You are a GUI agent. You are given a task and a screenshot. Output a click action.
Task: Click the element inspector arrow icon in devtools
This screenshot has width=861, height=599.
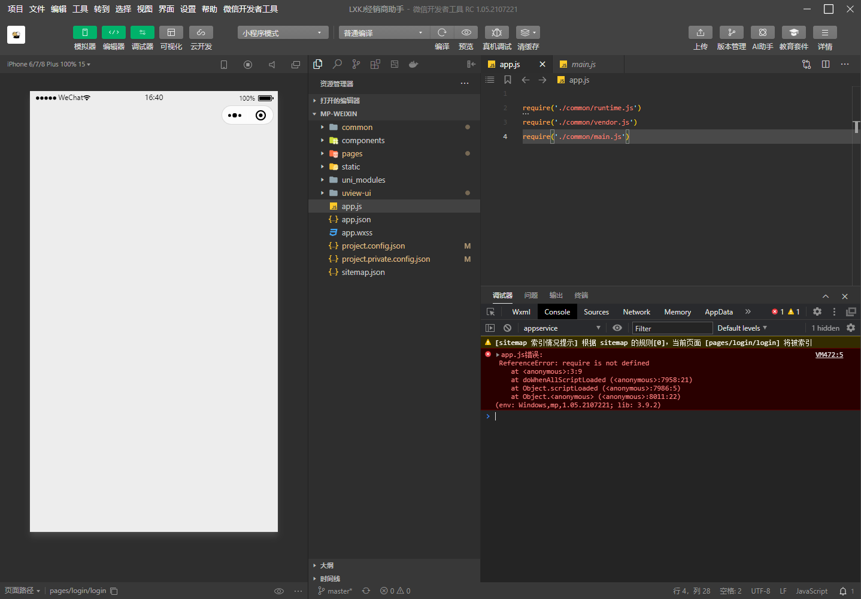click(x=491, y=312)
